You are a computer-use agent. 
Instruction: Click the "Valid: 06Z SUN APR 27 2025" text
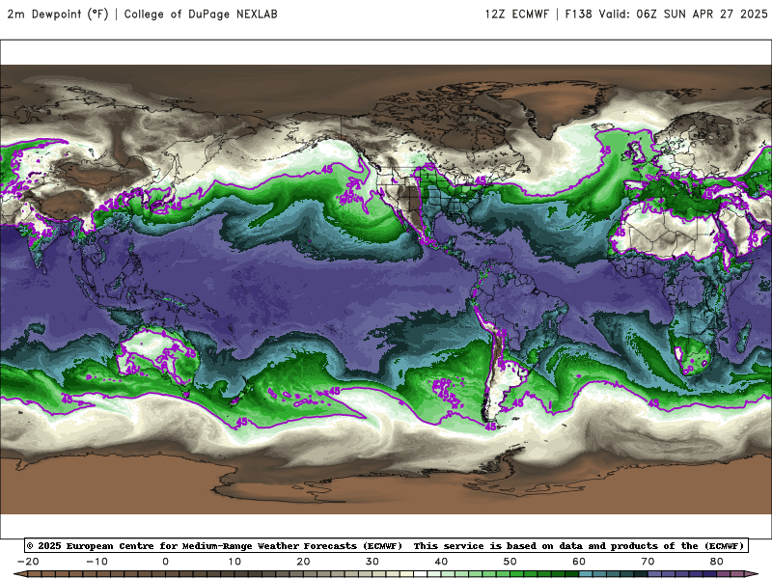tap(683, 14)
